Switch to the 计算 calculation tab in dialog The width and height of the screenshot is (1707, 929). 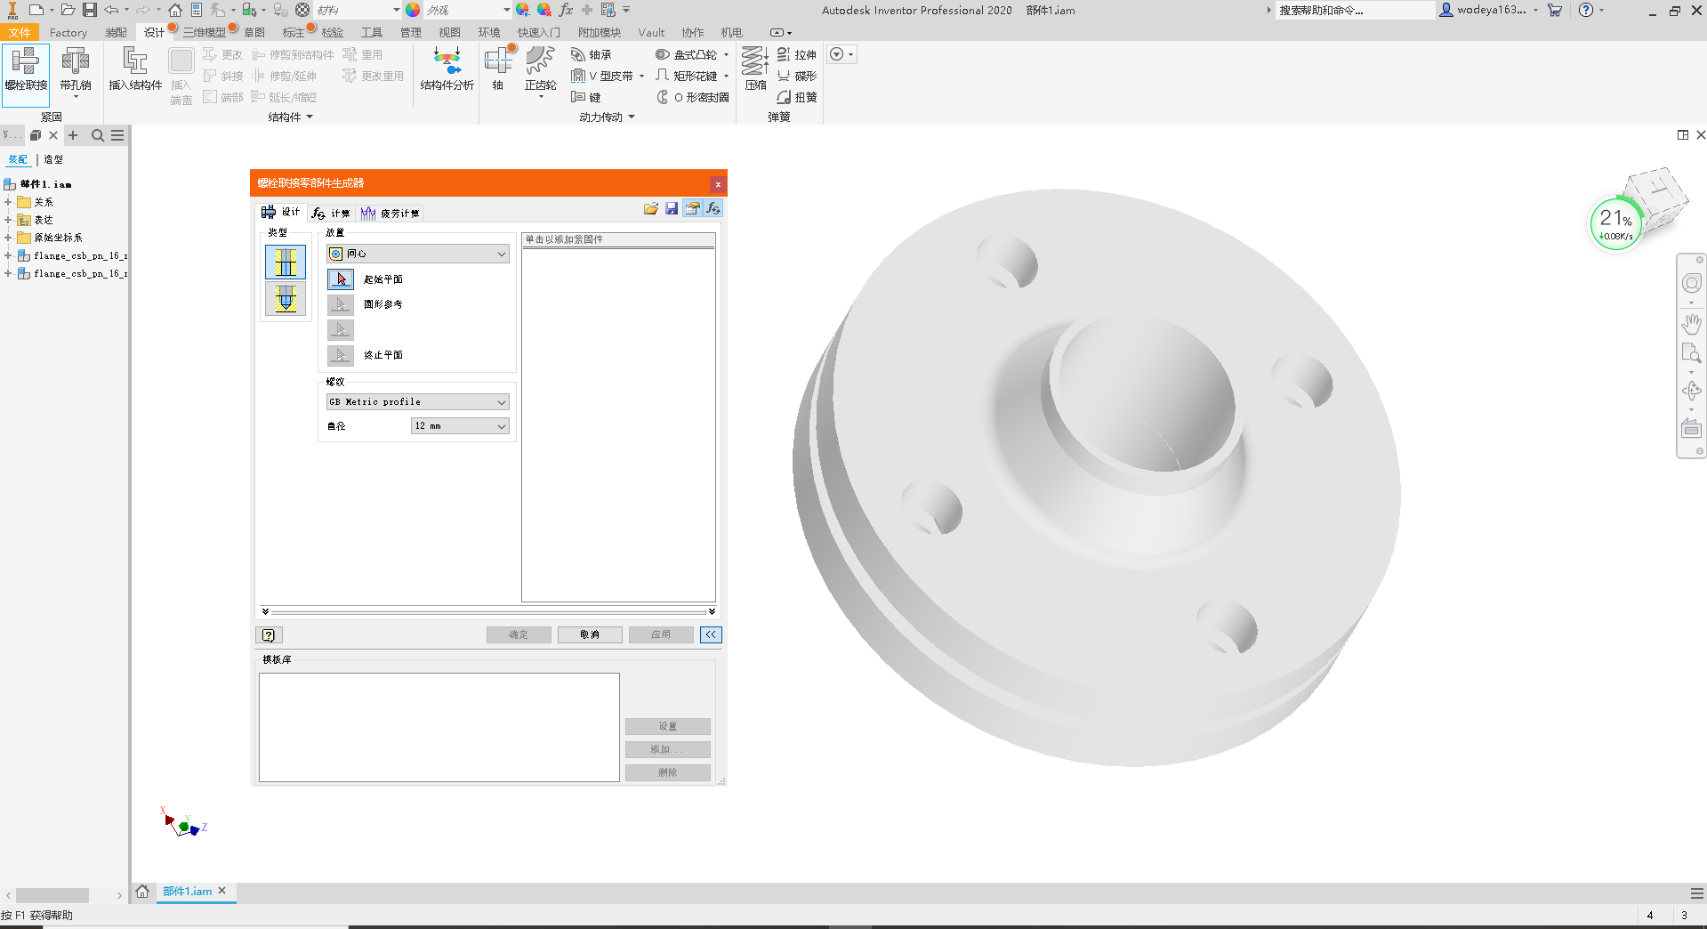pos(332,213)
